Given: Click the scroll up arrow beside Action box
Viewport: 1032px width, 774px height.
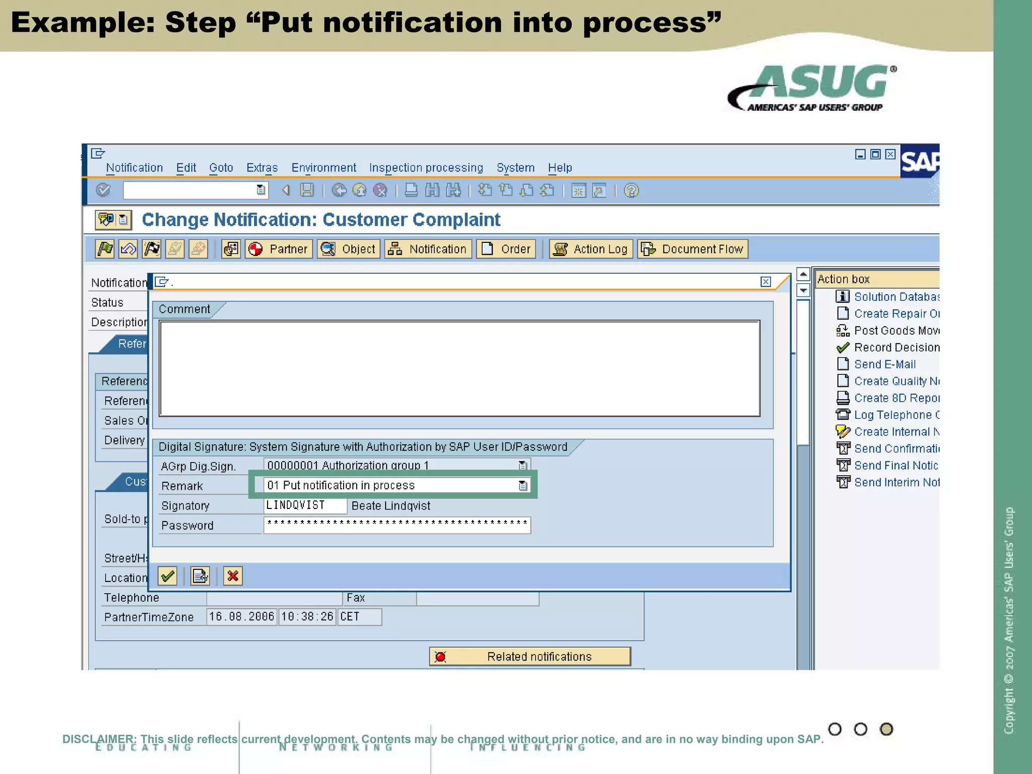Looking at the screenshot, I should click(x=803, y=274).
